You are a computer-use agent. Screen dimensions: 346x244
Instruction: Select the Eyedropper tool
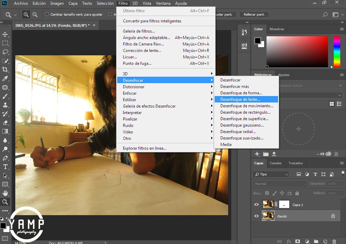[x=5, y=78]
